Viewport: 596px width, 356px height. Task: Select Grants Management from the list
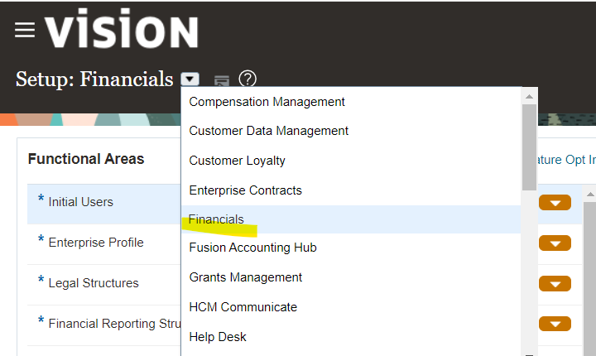pos(246,277)
